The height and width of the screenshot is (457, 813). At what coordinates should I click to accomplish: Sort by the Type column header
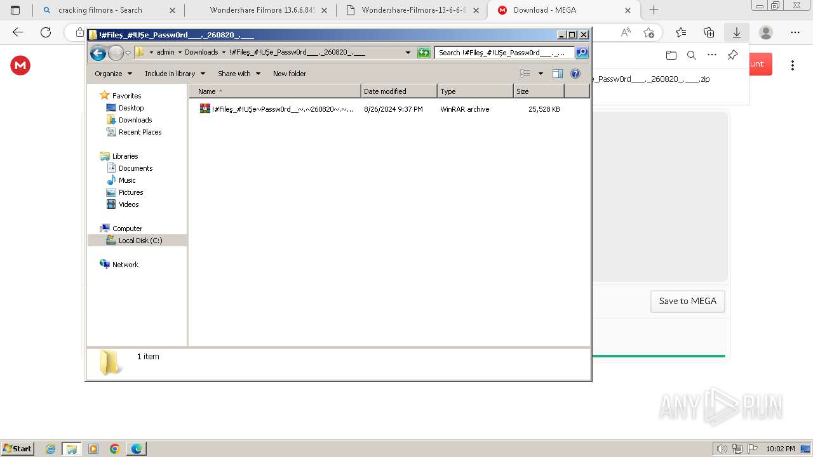click(475, 91)
